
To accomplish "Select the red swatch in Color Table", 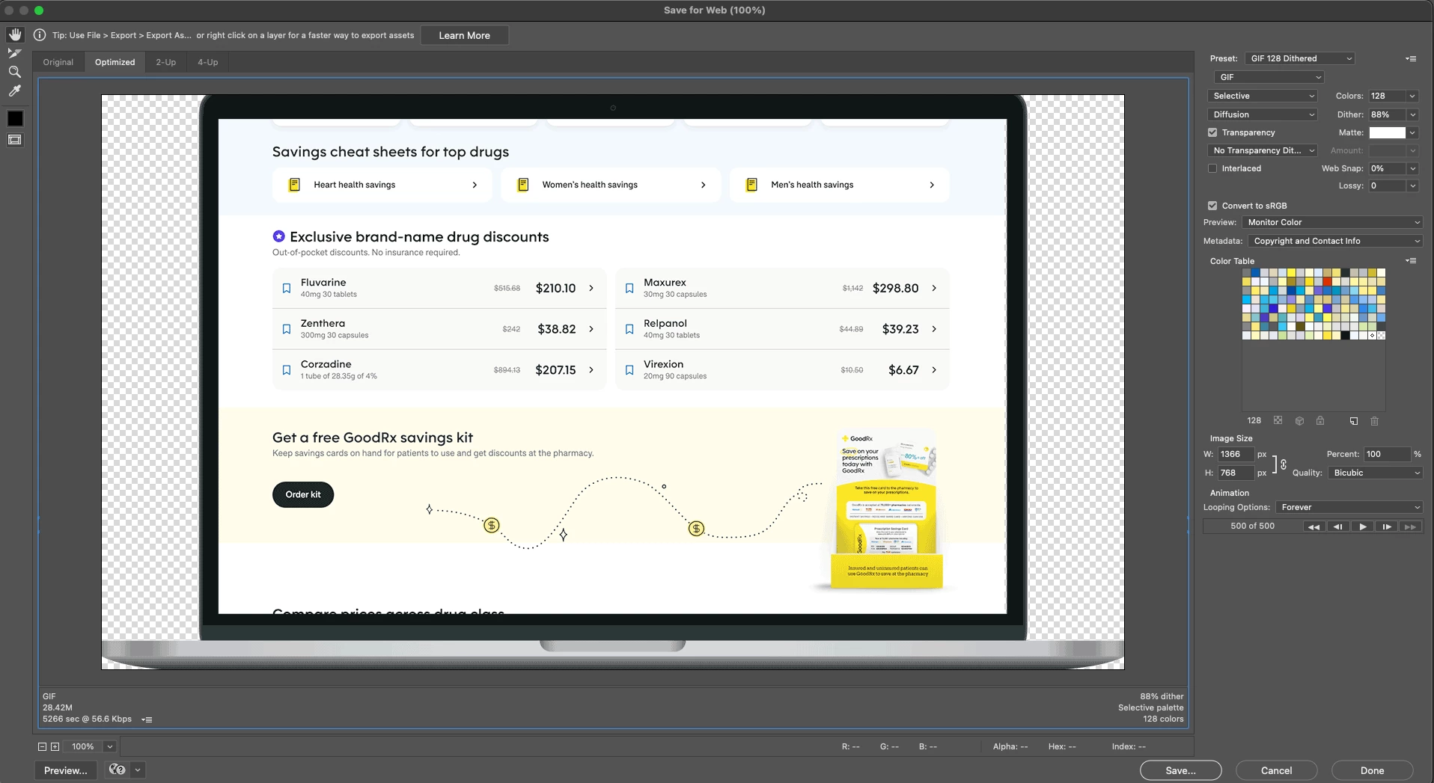I will coord(1327,282).
